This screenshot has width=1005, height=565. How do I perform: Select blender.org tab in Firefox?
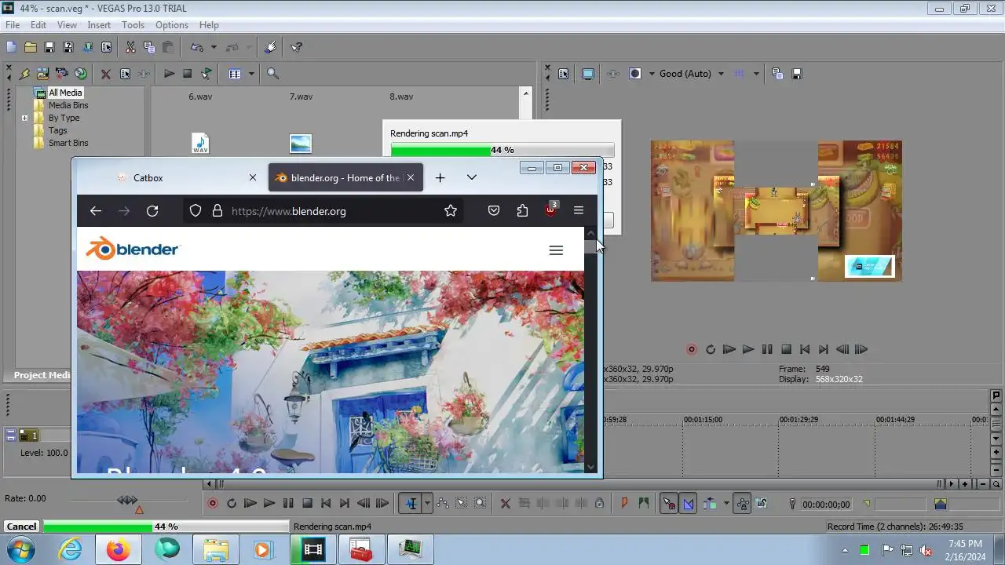345,178
